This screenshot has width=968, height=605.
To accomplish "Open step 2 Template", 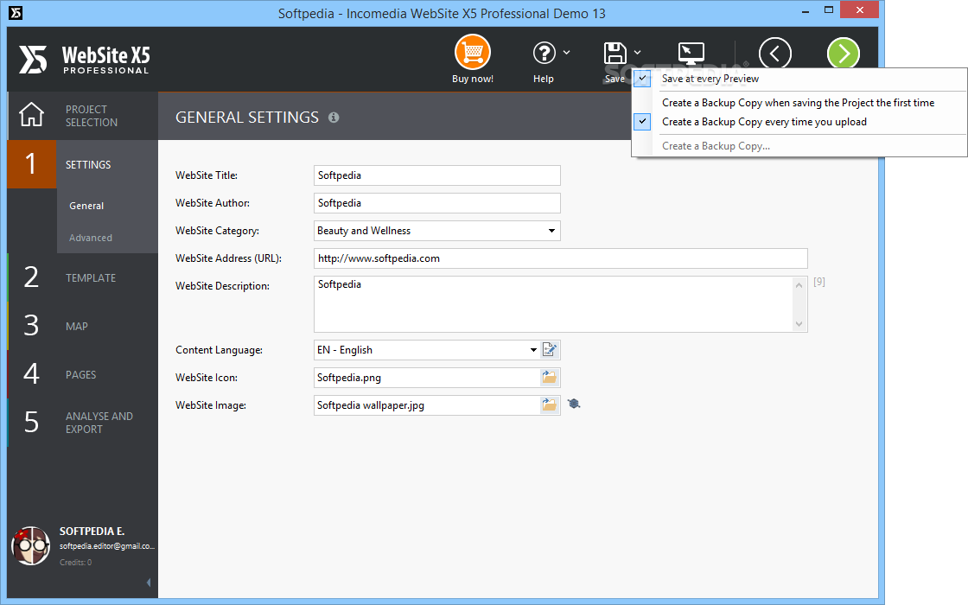I will point(83,277).
